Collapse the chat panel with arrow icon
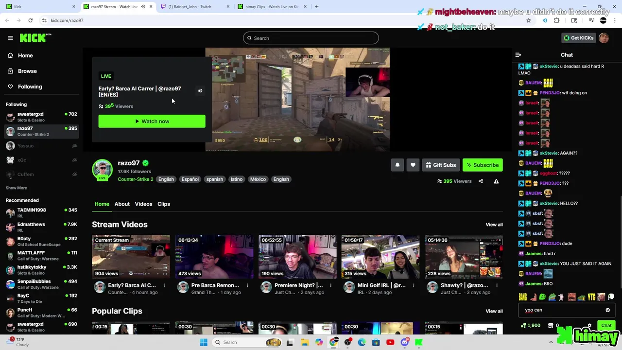The height and width of the screenshot is (350, 622). click(x=518, y=55)
